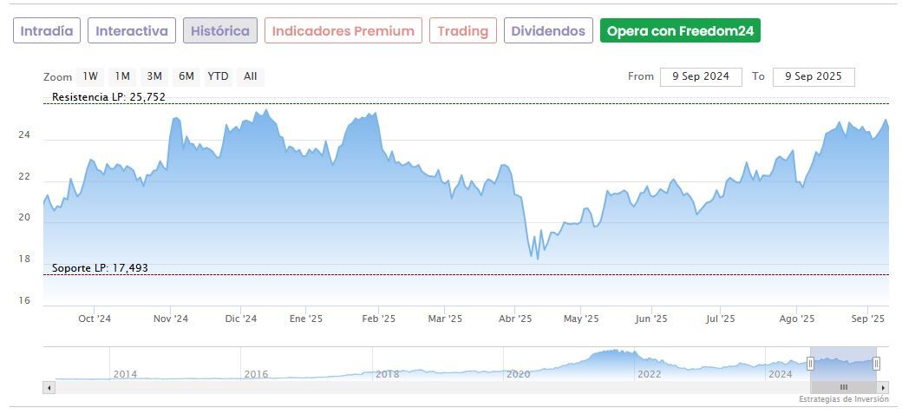The image size is (902, 414).
Task: Click the navigator scrollbar right arrow
Action: 883,387
